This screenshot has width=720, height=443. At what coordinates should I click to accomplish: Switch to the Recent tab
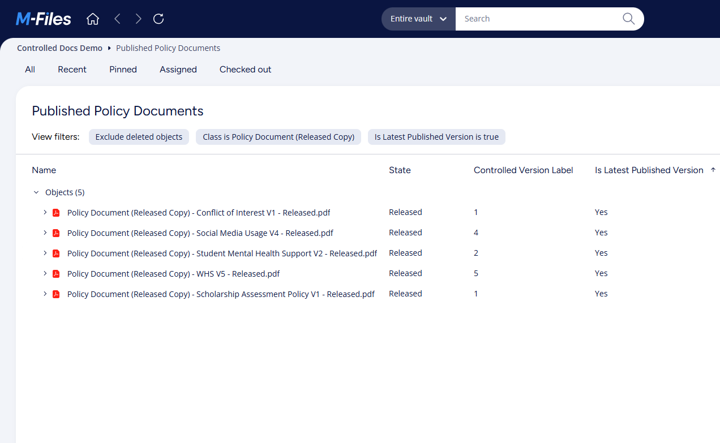tap(72, 70)
